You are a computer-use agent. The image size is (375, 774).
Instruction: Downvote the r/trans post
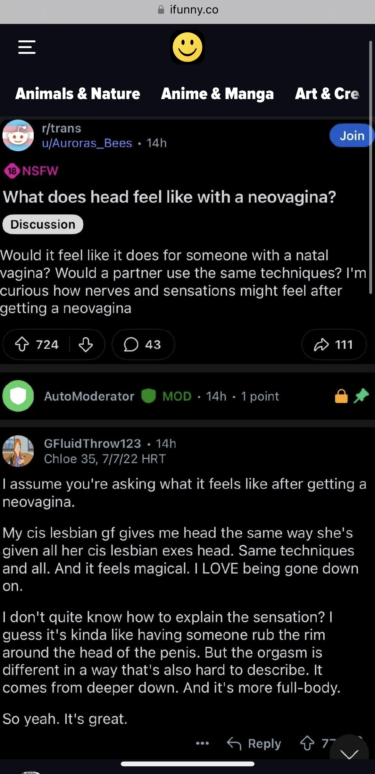tap(86, 345)
